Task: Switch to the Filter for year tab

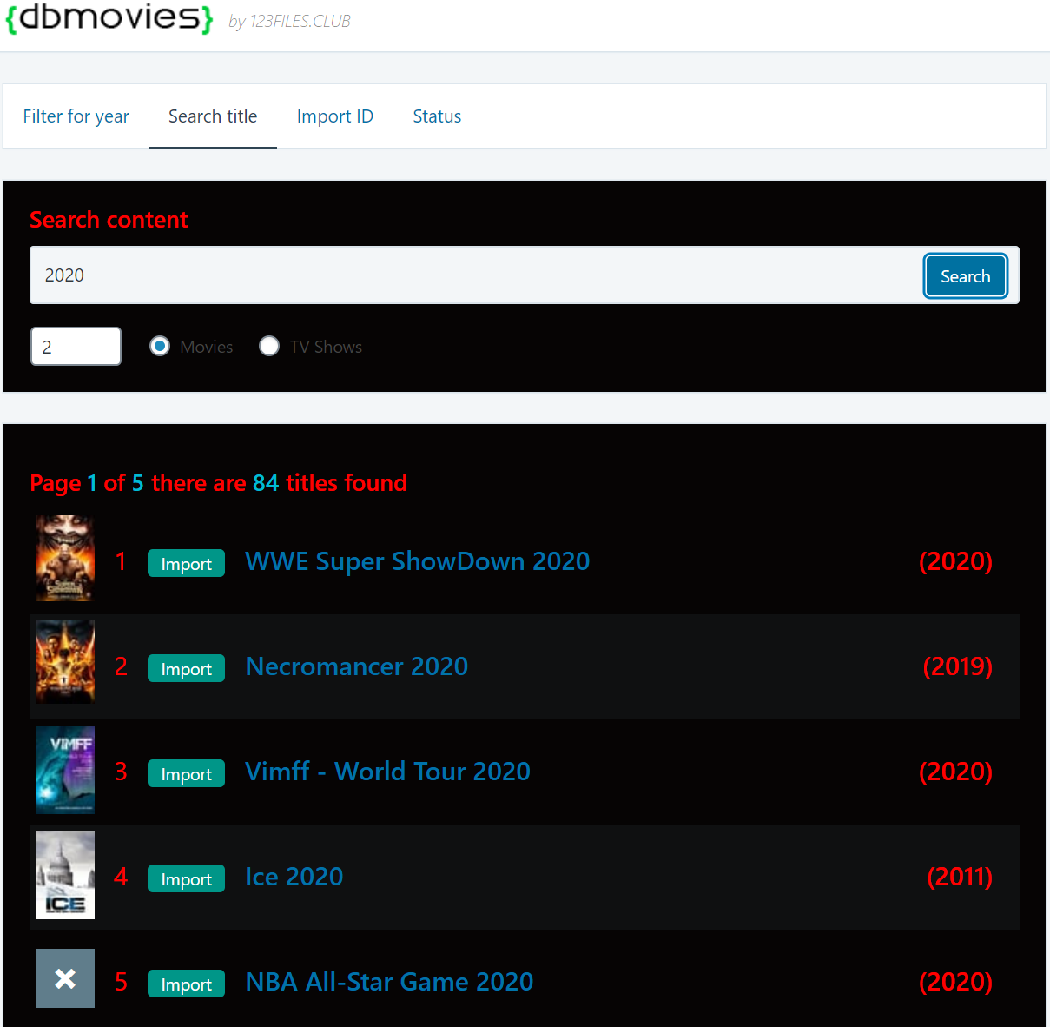Action: pyautogui.click(x=76, y=116)
